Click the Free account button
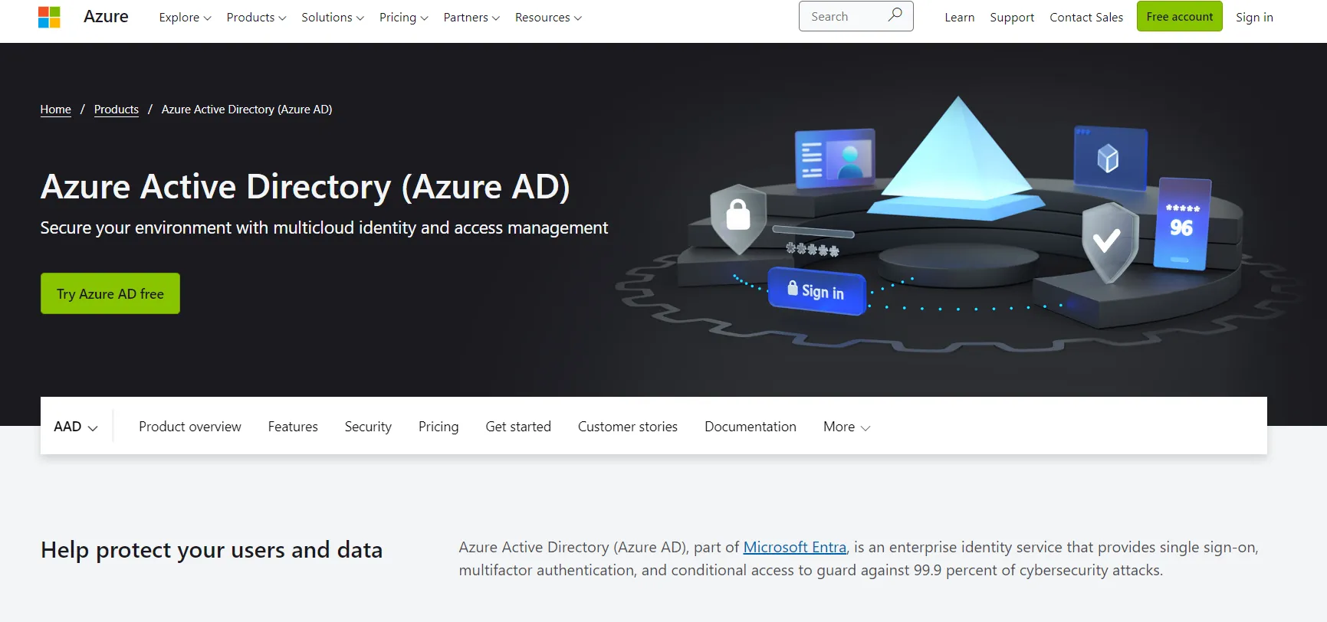This screenshot has height=622, width=1327. tap(1180, 16)
